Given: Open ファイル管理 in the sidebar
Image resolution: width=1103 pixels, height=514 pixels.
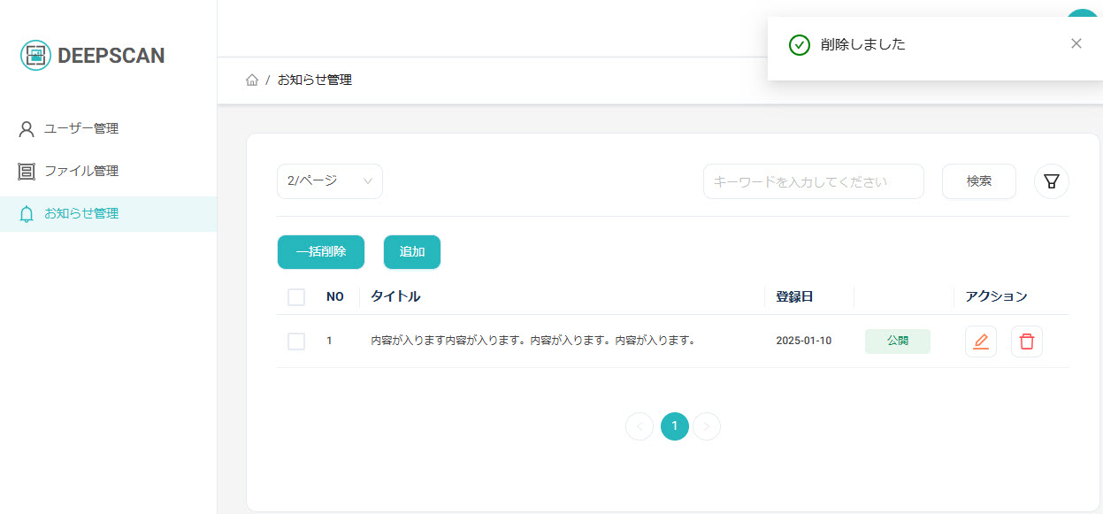Looking at the screenshot, I should (80, 172).
